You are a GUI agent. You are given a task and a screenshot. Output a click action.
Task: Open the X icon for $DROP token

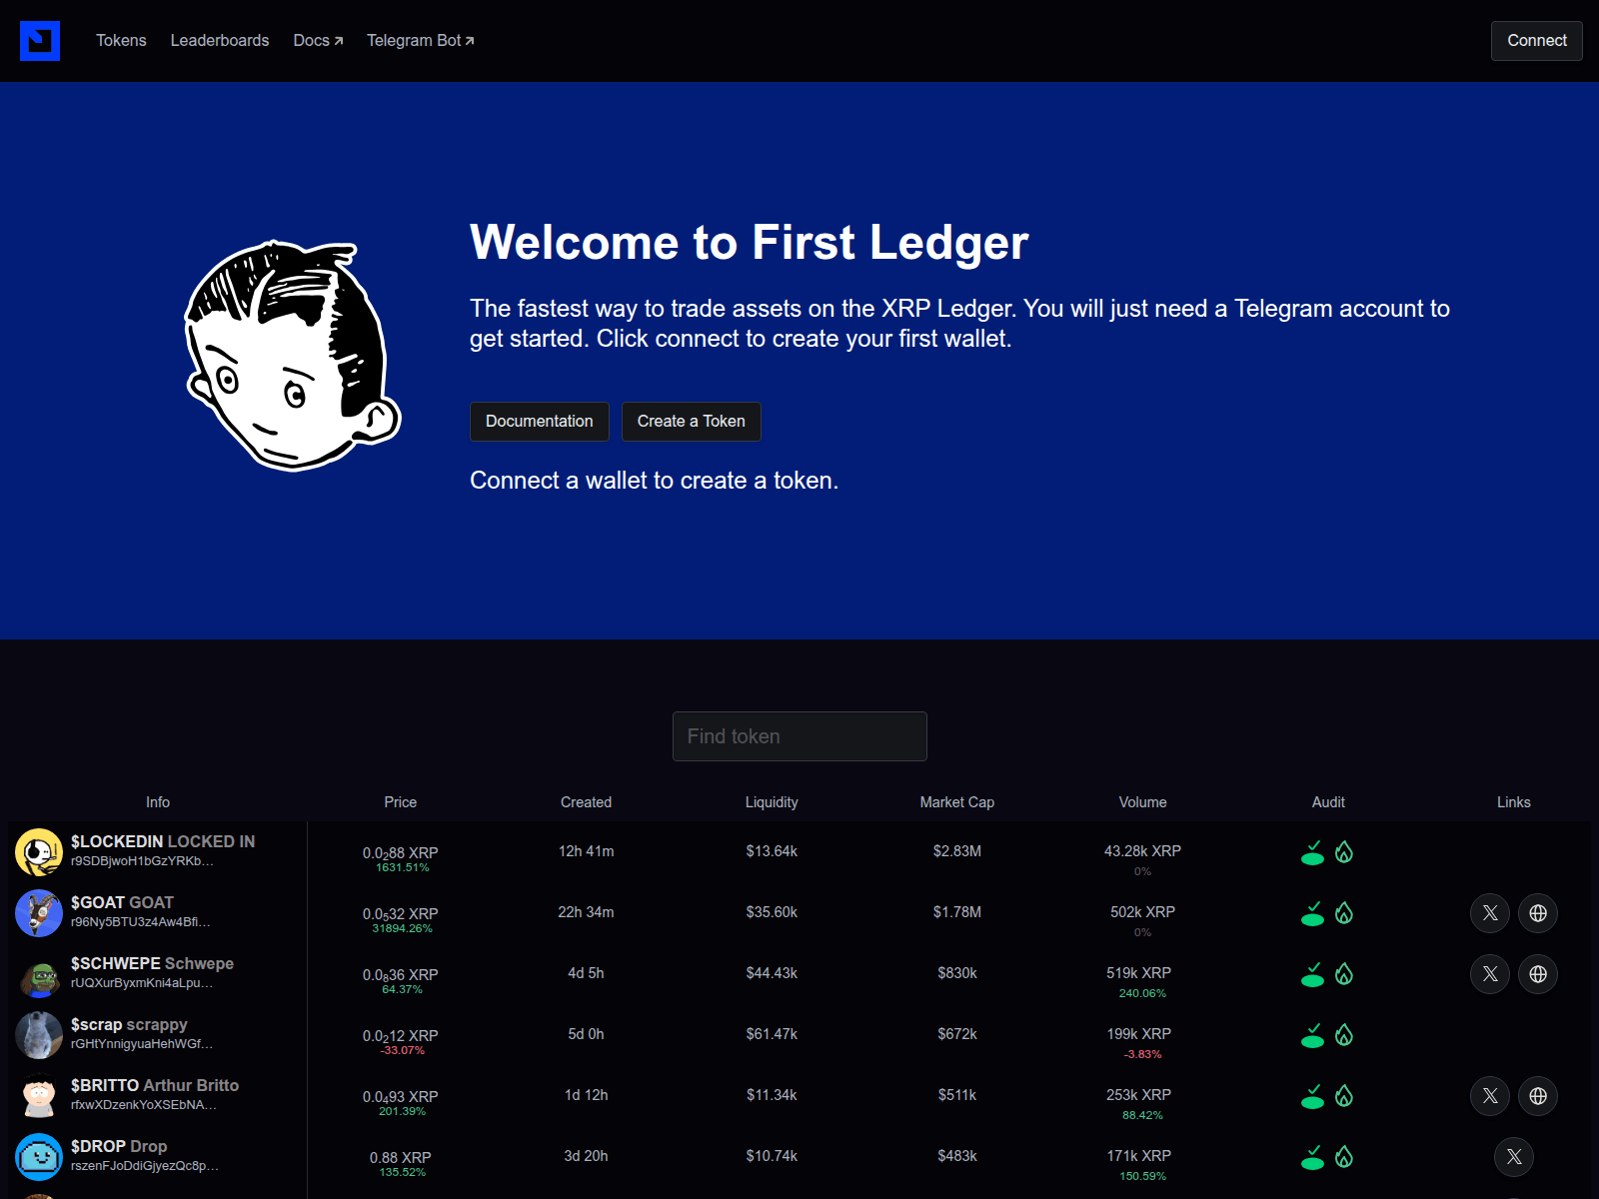tap(1514, 1157)
